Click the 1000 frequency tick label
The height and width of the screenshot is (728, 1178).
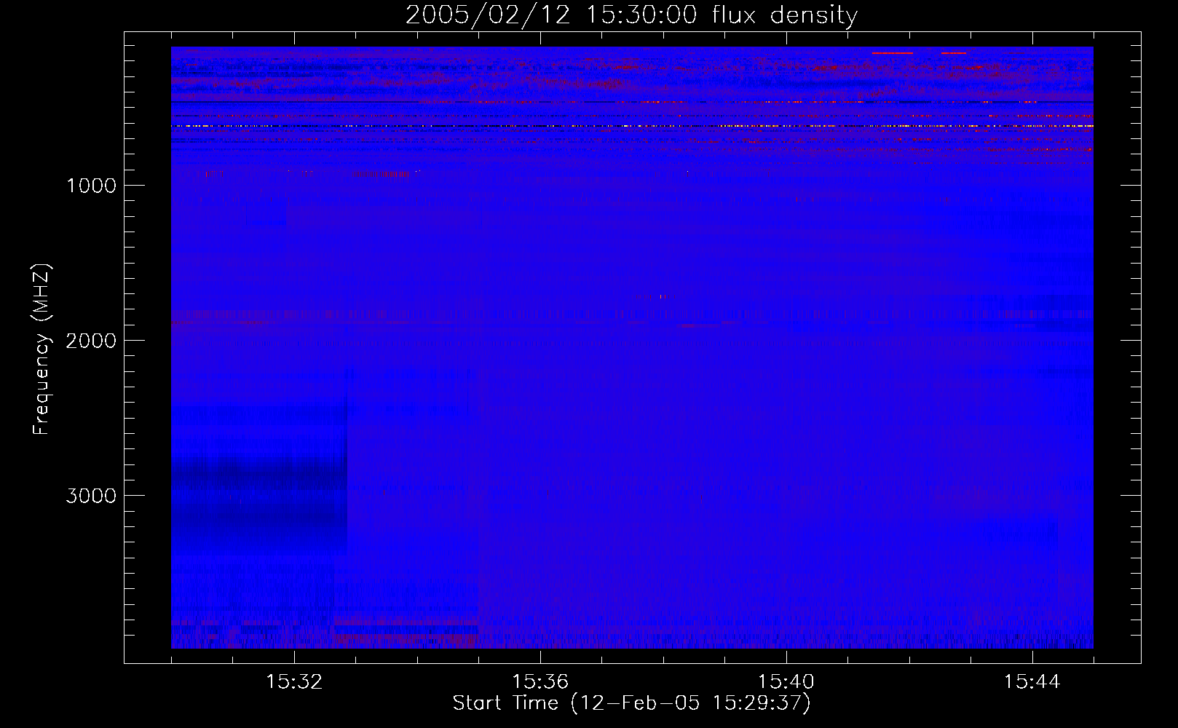[91, 186]
